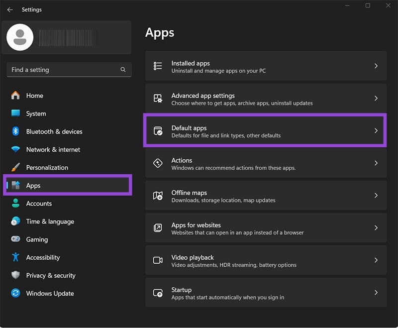Click the Video playback camera icon
Screen dimensions: 398x328
point(158,260)
